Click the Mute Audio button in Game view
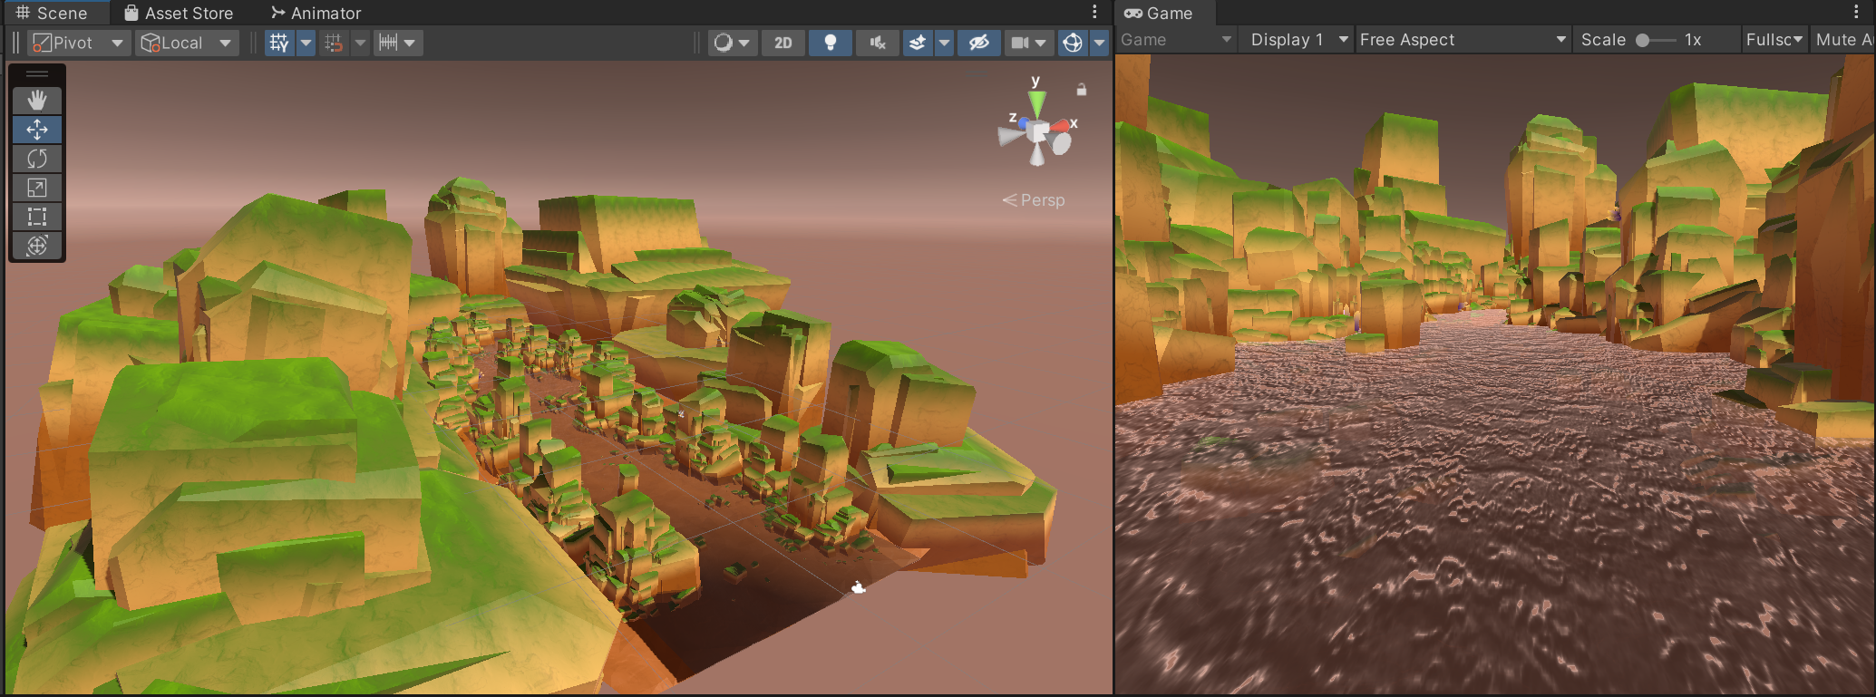 click(x=1842, y=40)
